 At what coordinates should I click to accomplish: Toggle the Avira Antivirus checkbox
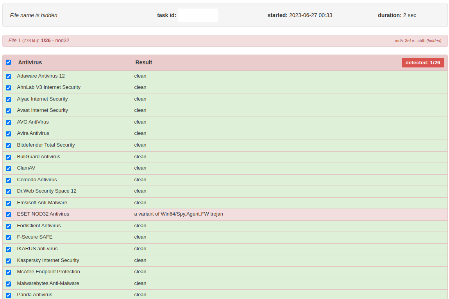tap(9, 134)
